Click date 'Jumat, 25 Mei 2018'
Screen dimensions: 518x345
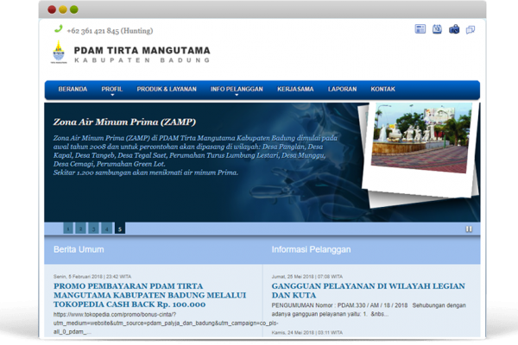tap(292, 277)
